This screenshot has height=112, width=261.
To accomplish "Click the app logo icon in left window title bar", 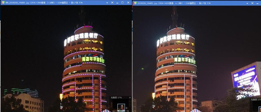I will pyautogui.click(x=3, y=3).
